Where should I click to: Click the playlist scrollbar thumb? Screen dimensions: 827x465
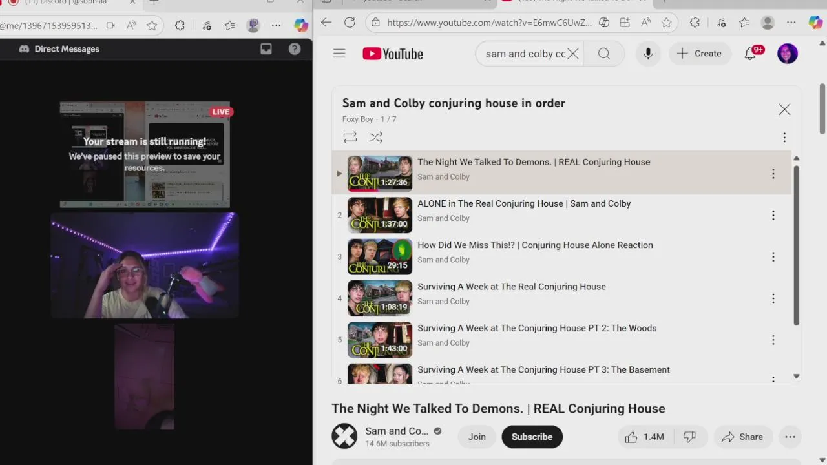(x=796, y=245)
